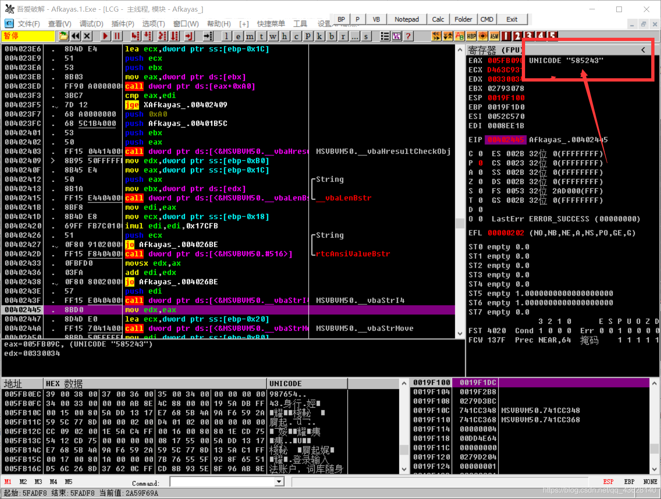Click the red target plugin icon

tap(483, 36)
